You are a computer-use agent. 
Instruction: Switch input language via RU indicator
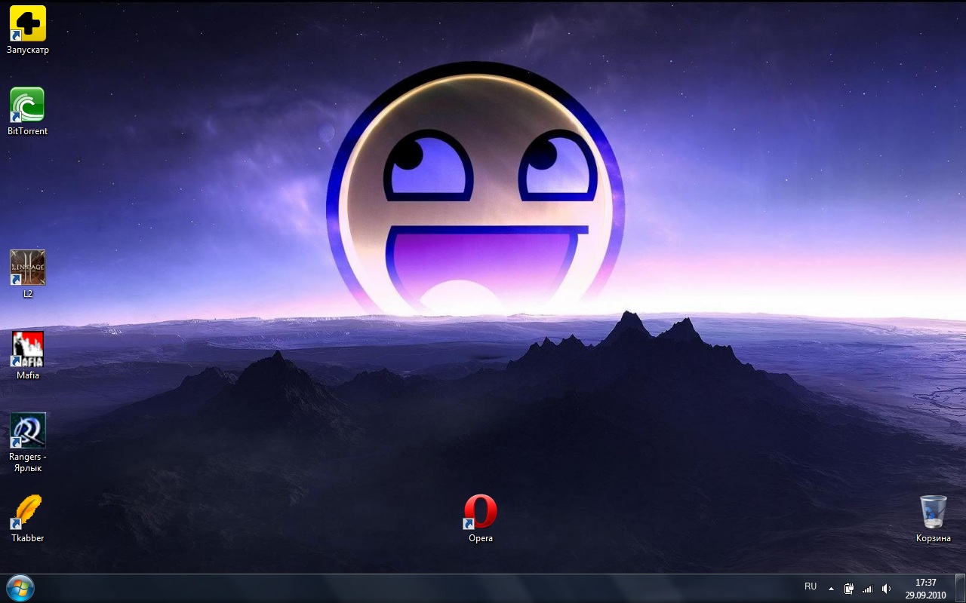click(x=811, y=586)
